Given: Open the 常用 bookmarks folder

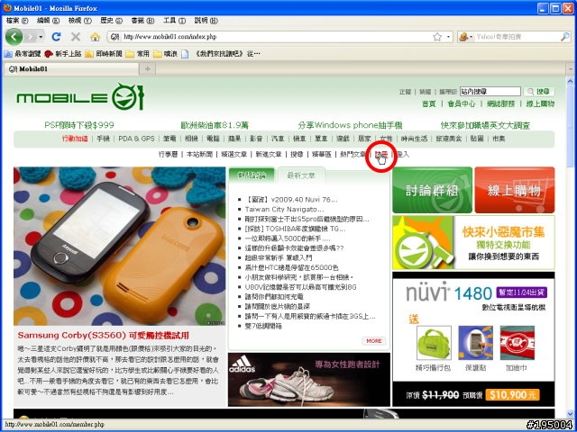Looking at the screenshot, I should click(137, 54).
